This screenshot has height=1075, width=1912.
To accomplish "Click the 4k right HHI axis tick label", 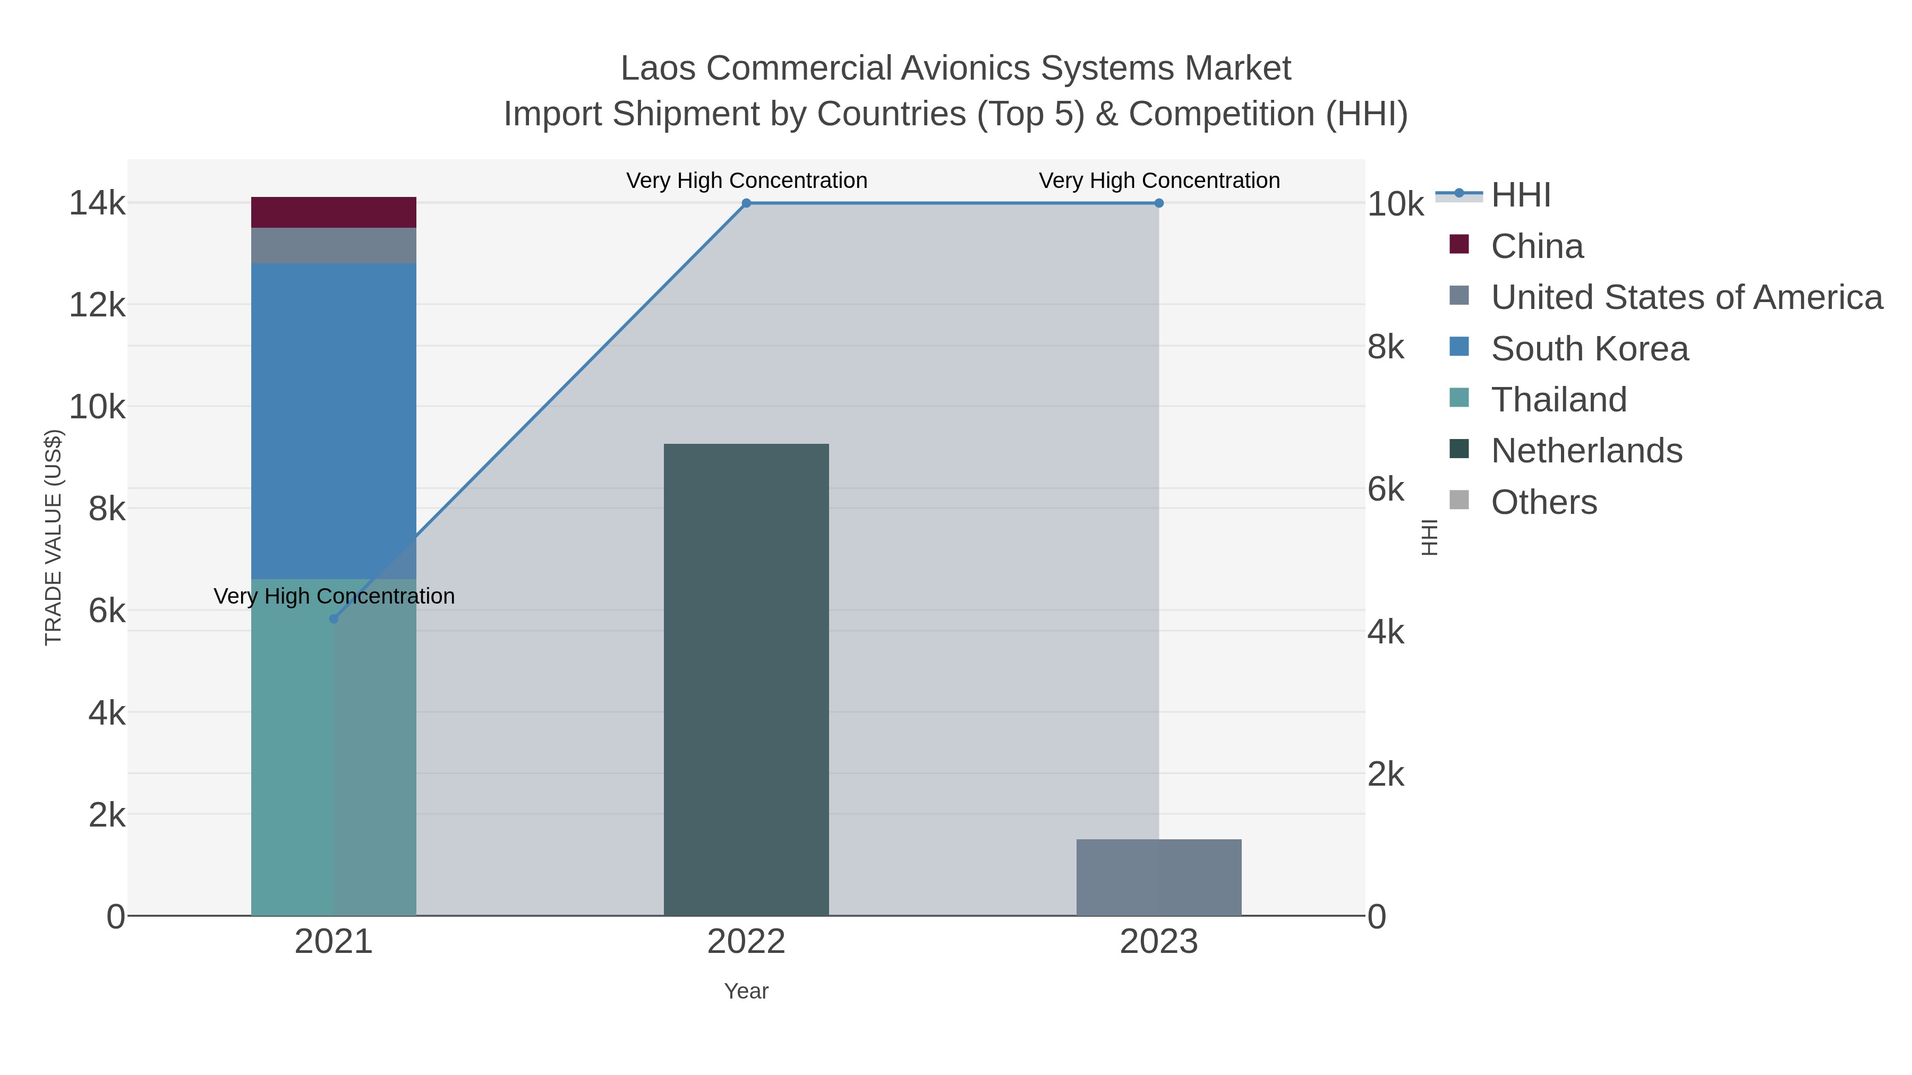I will click(1386, 632).
